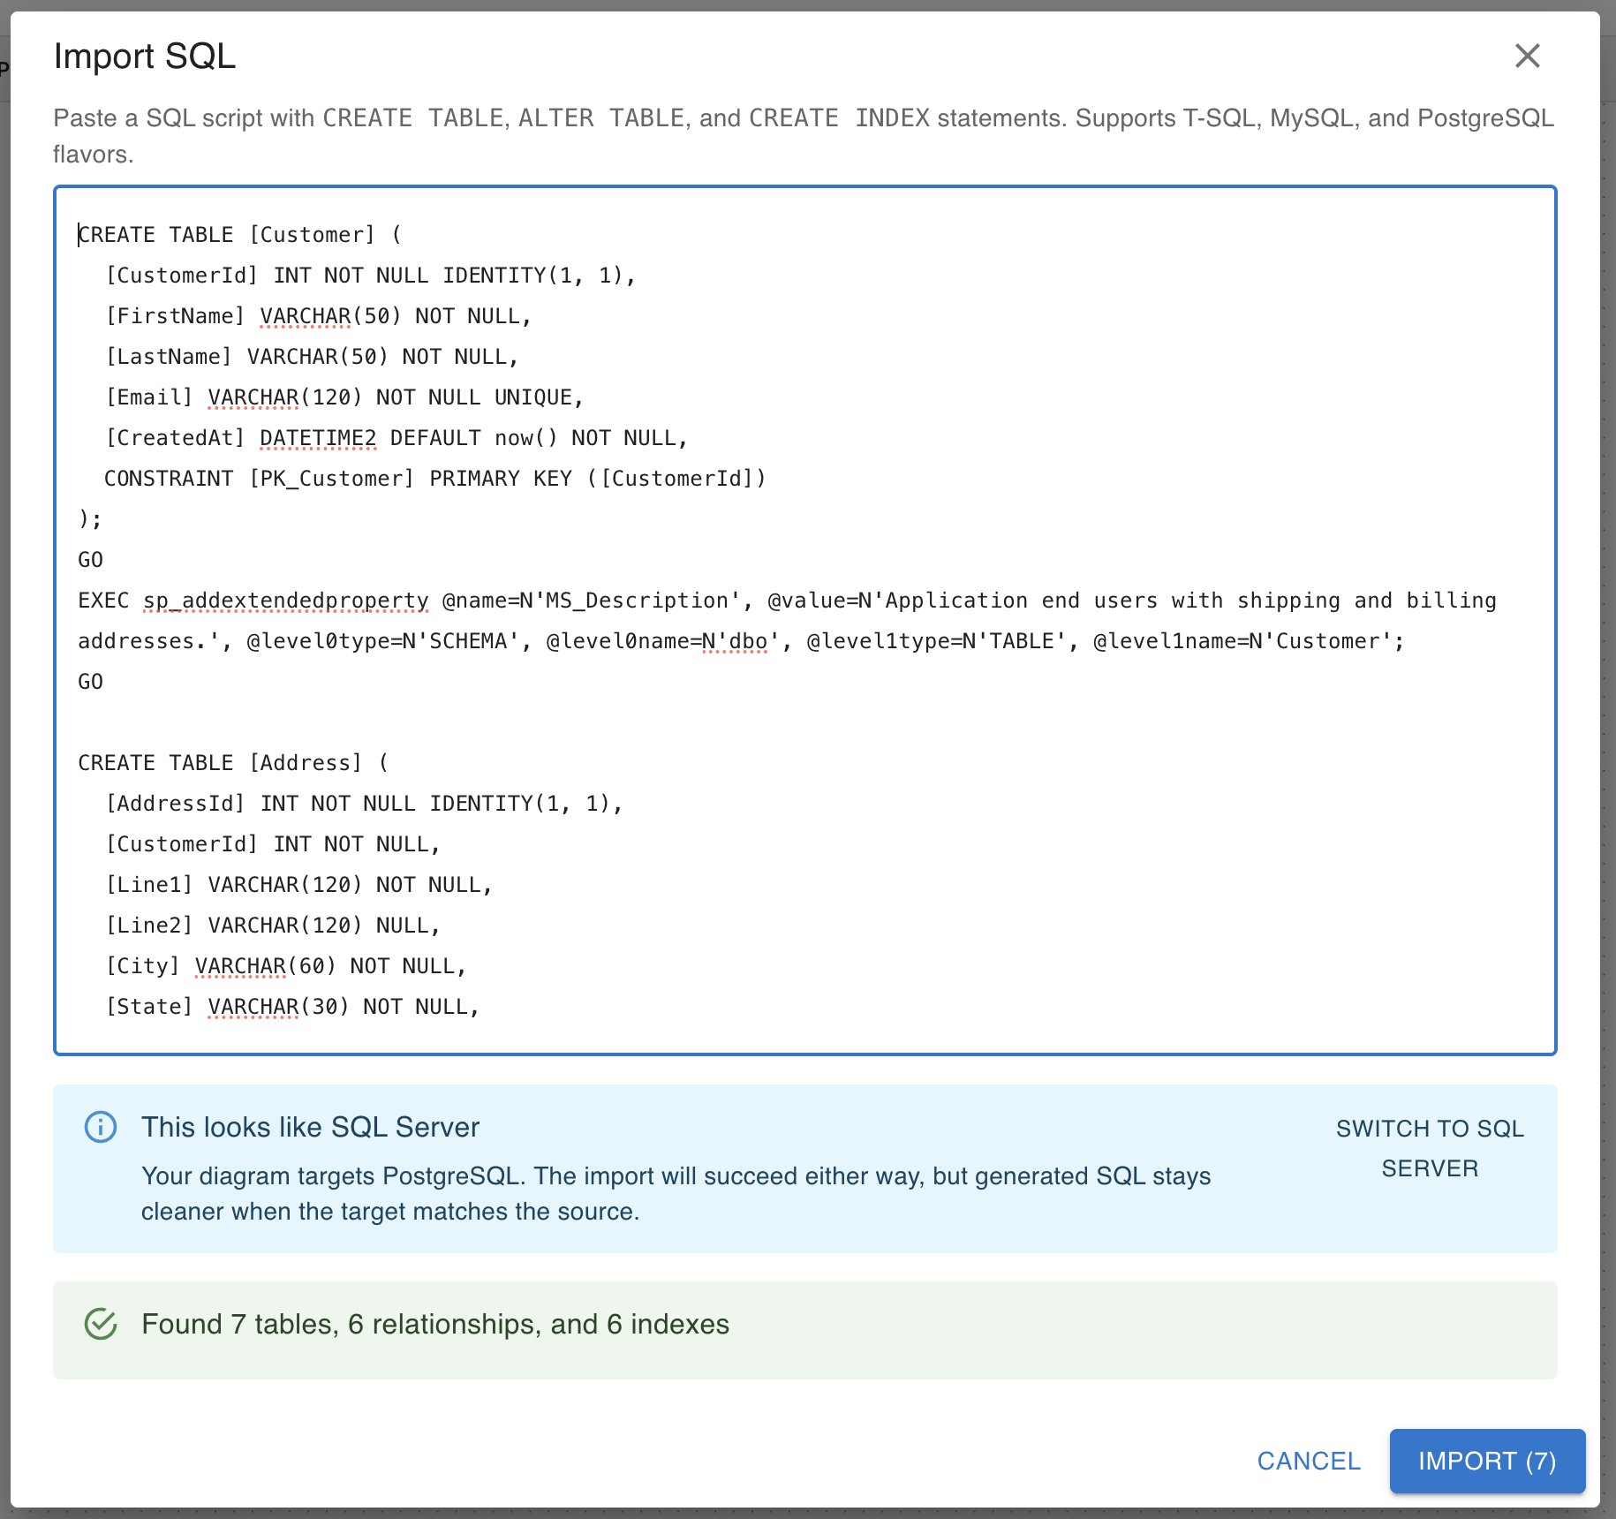The width and height of the screenshot is (1616, 1519).
Task: Click the '[City] VARCHAR(60) NOT NULL,' line
Action: (285, 966)
